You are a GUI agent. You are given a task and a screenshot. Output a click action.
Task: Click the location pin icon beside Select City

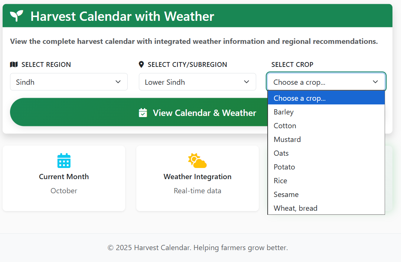(x=141, y=64)
